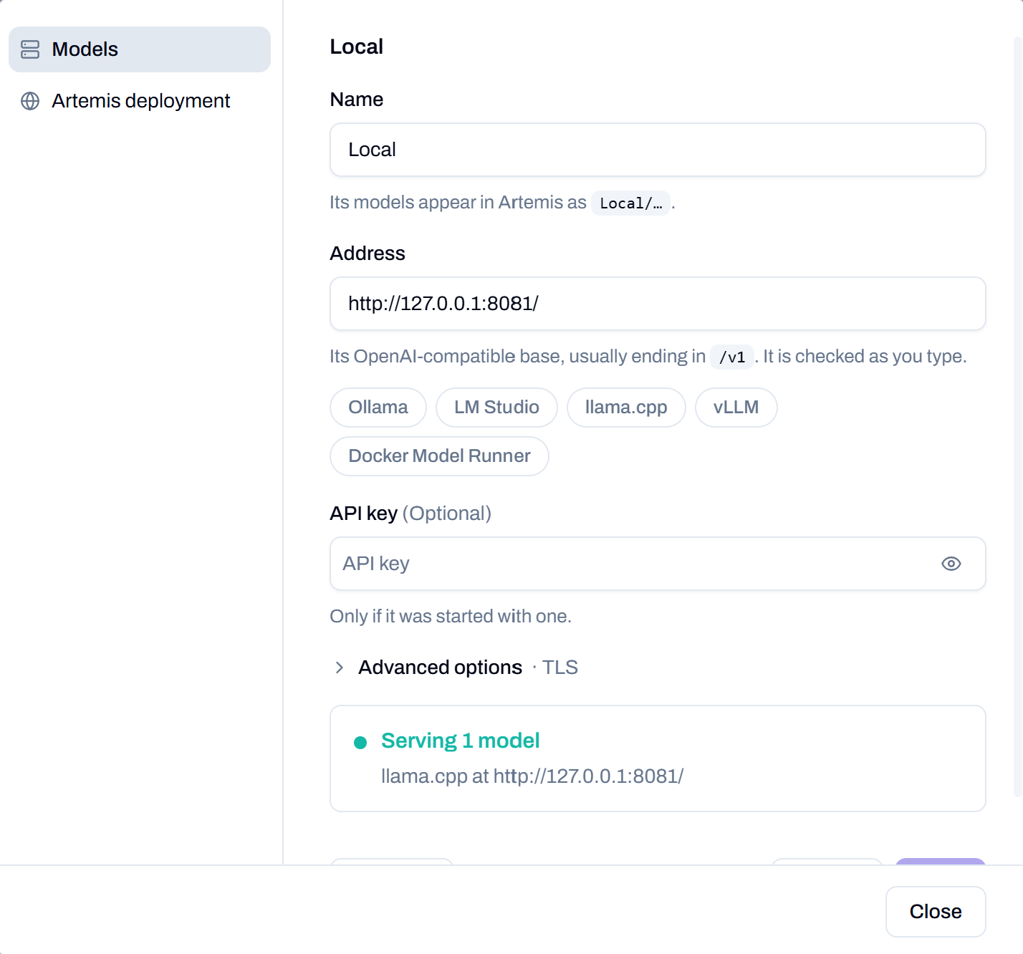Click the '/v1' code hint

pos(732,357)
